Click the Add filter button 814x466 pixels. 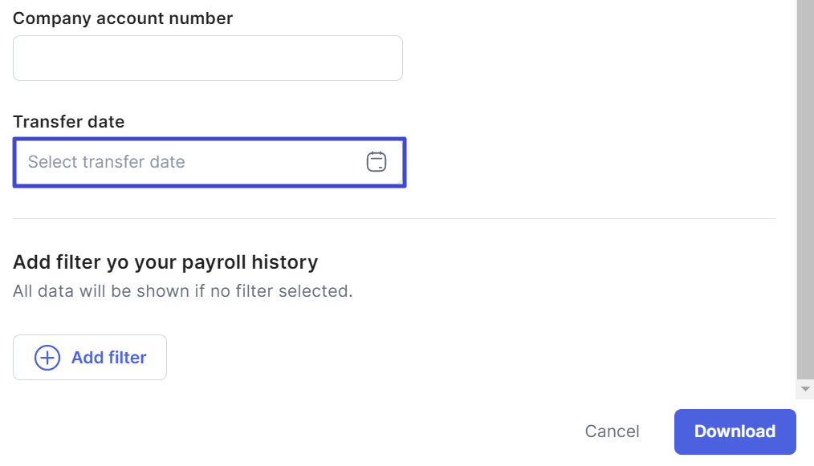pos(90,358)
